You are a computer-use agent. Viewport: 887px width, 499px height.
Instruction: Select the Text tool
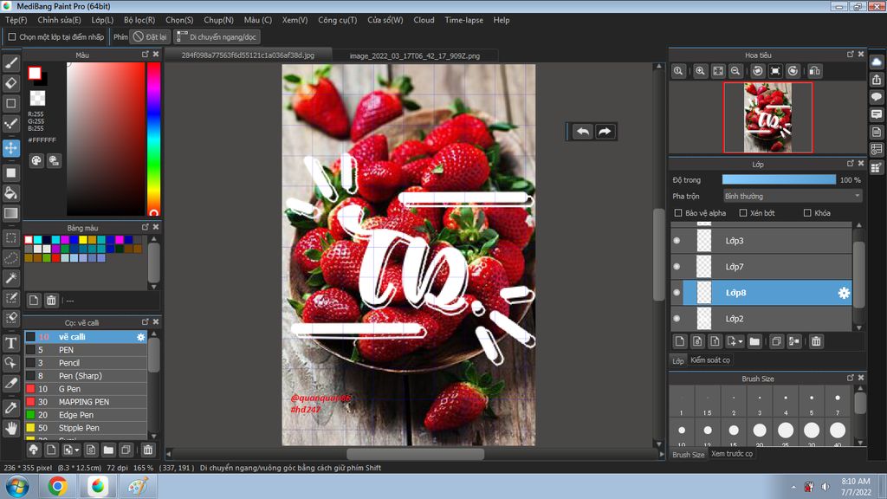10,343
